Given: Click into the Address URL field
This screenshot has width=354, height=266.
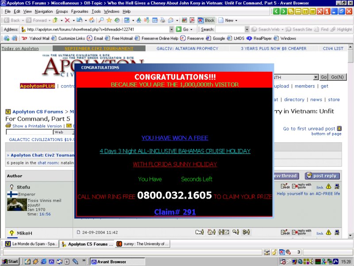Looking at the screenshot, I should [97, 29].
